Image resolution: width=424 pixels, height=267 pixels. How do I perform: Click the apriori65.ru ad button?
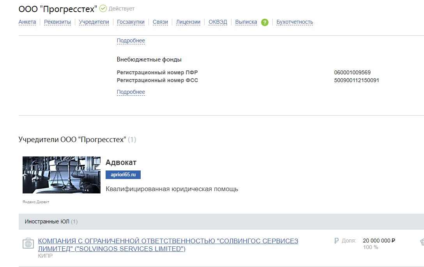click(x=123, y=175)
